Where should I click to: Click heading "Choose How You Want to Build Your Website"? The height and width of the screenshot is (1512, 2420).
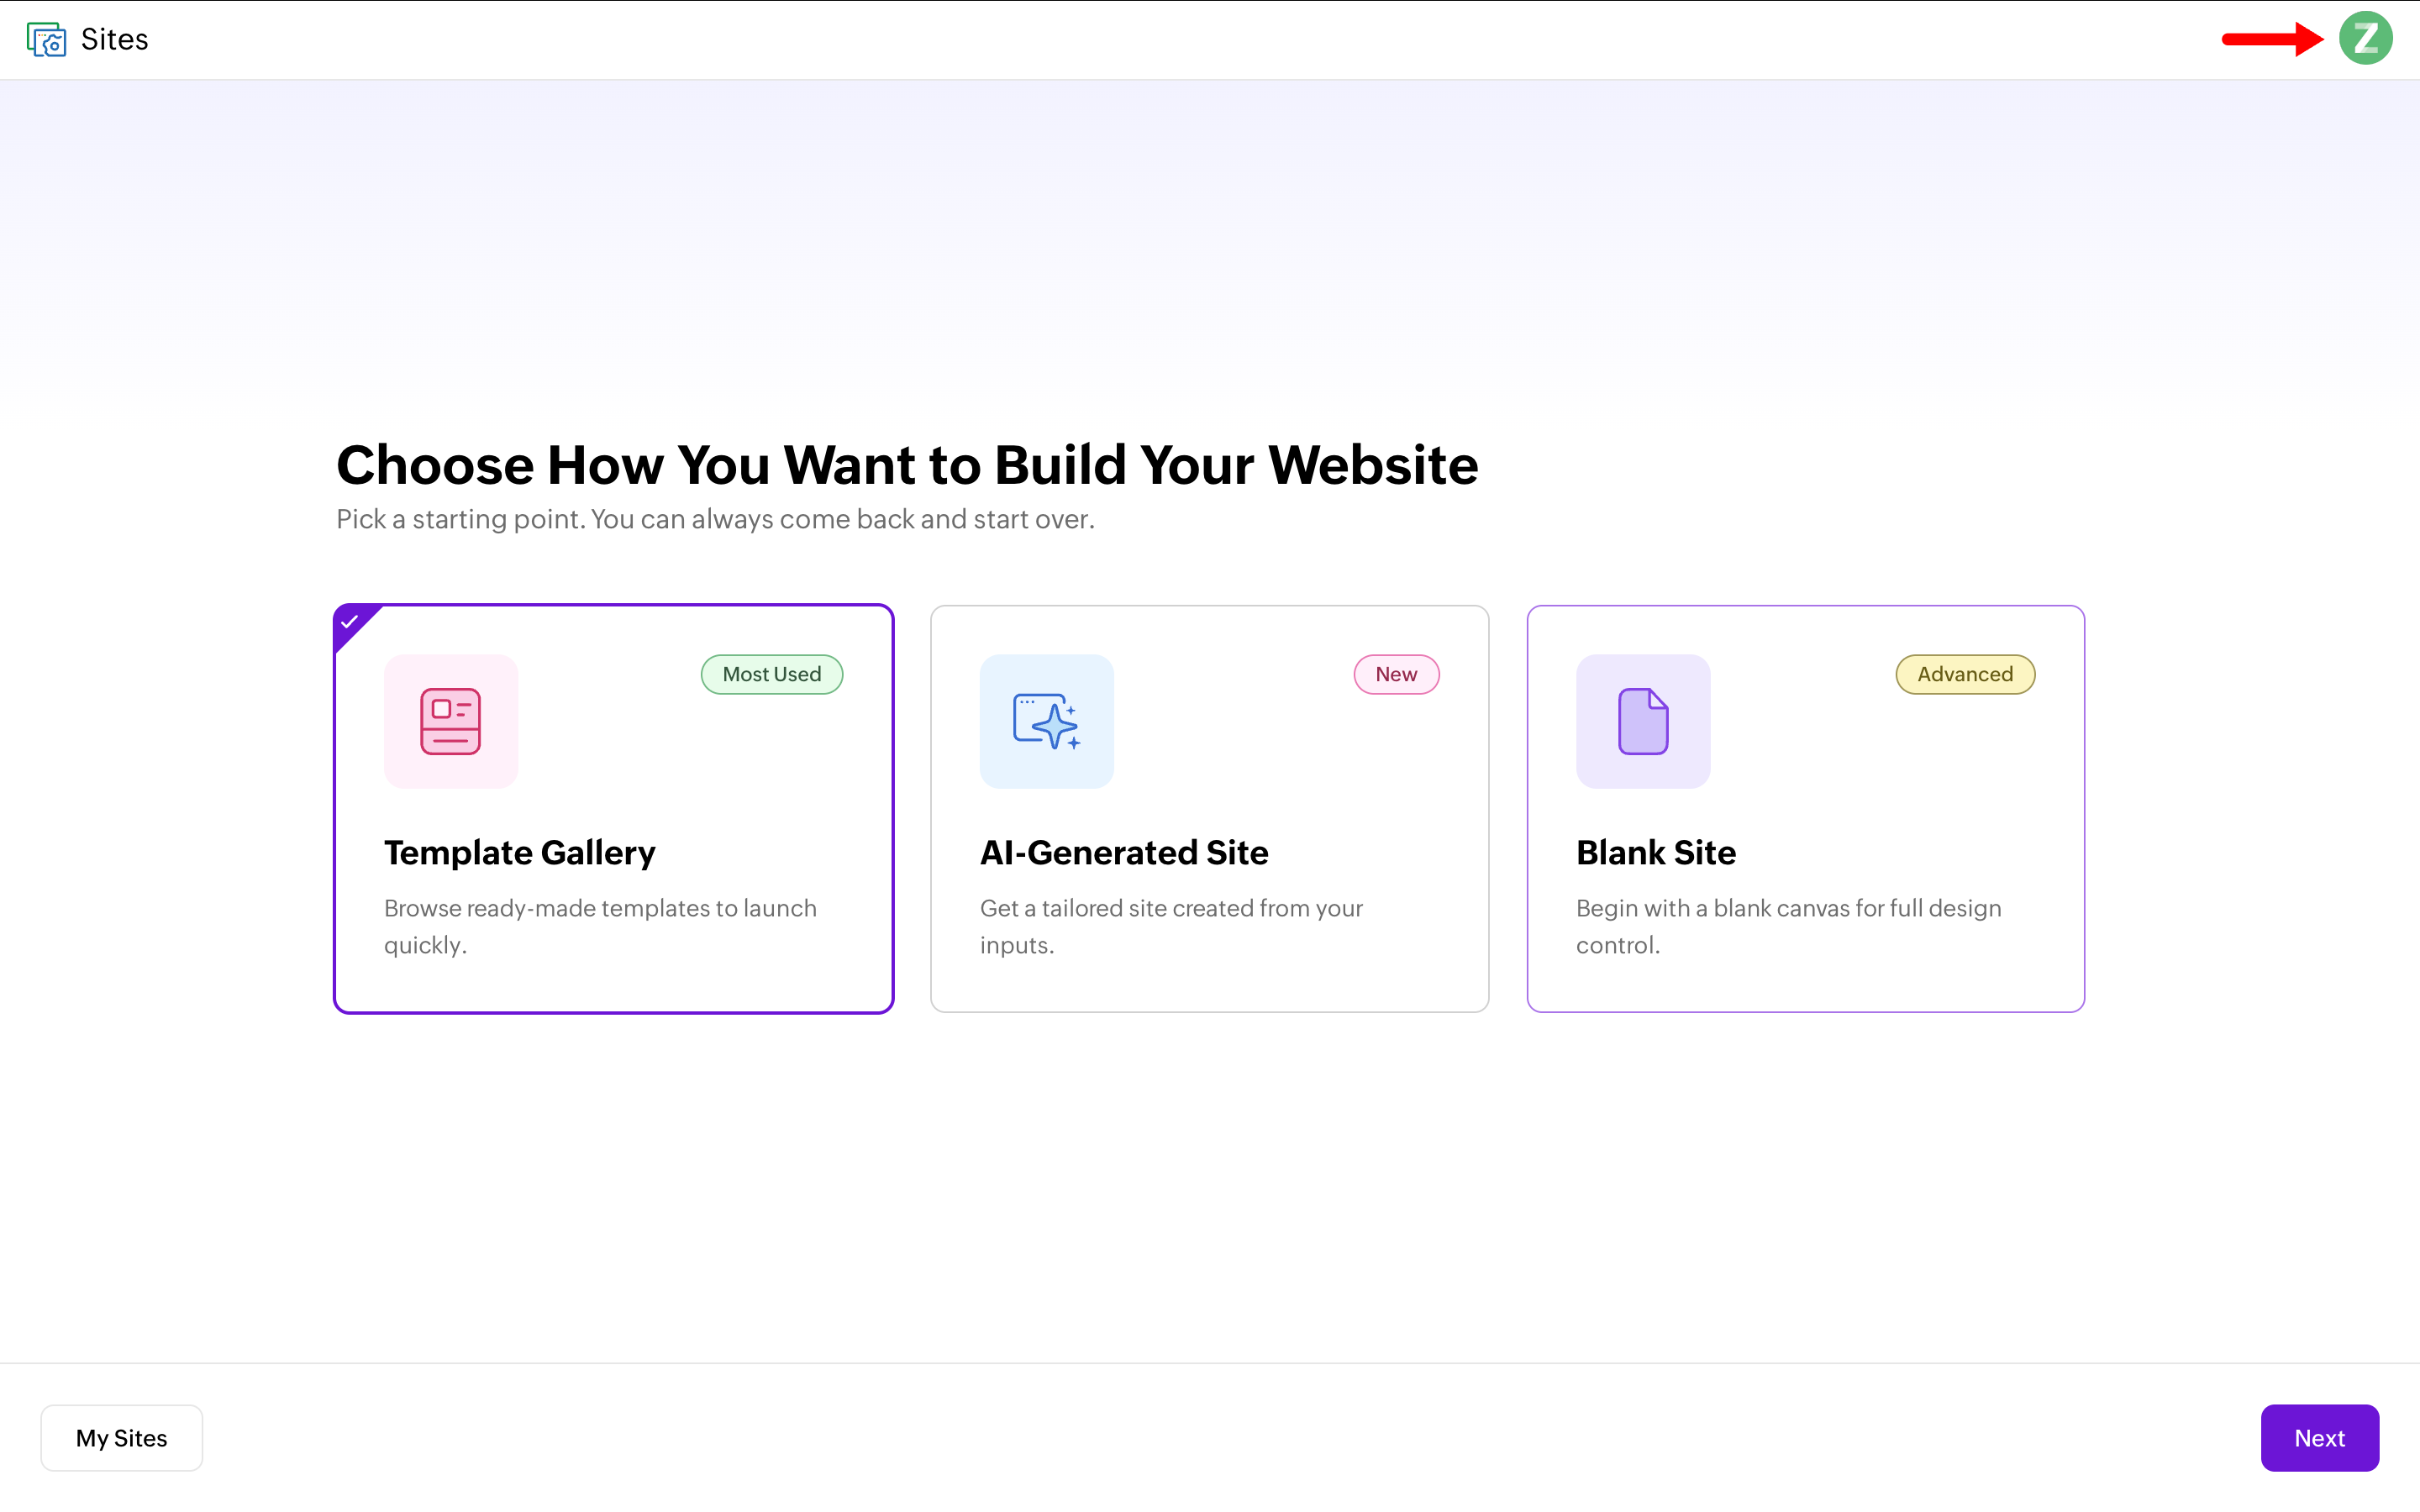click(907, 465)
